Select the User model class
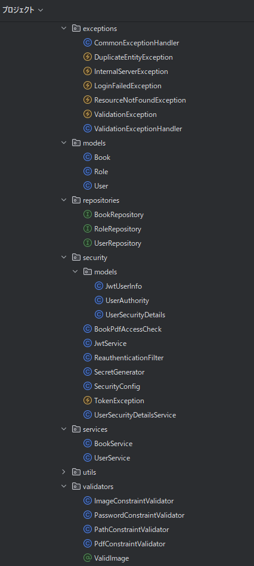The height and width of the screenshot is (566, 254). 101,186
